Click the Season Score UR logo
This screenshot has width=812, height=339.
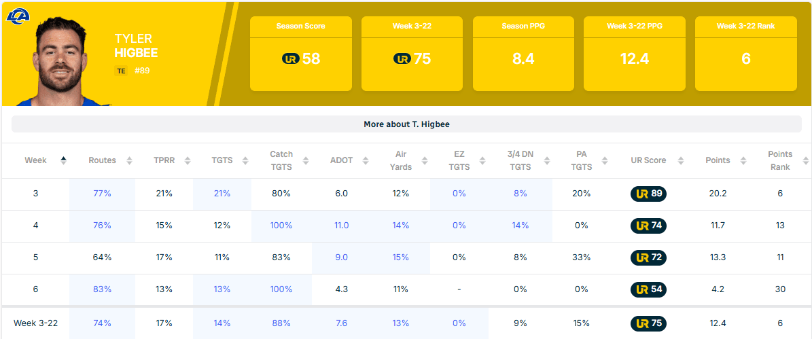[291, 59]
